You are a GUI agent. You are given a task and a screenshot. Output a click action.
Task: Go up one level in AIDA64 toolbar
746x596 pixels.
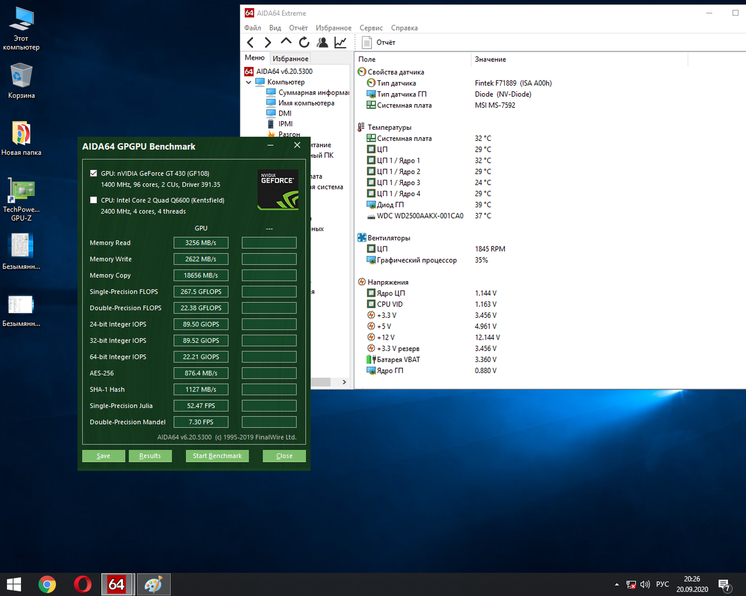click(x=286, y=42)
